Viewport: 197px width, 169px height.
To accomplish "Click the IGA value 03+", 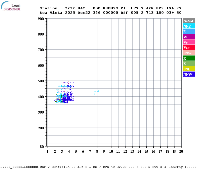I will (170, 13).
